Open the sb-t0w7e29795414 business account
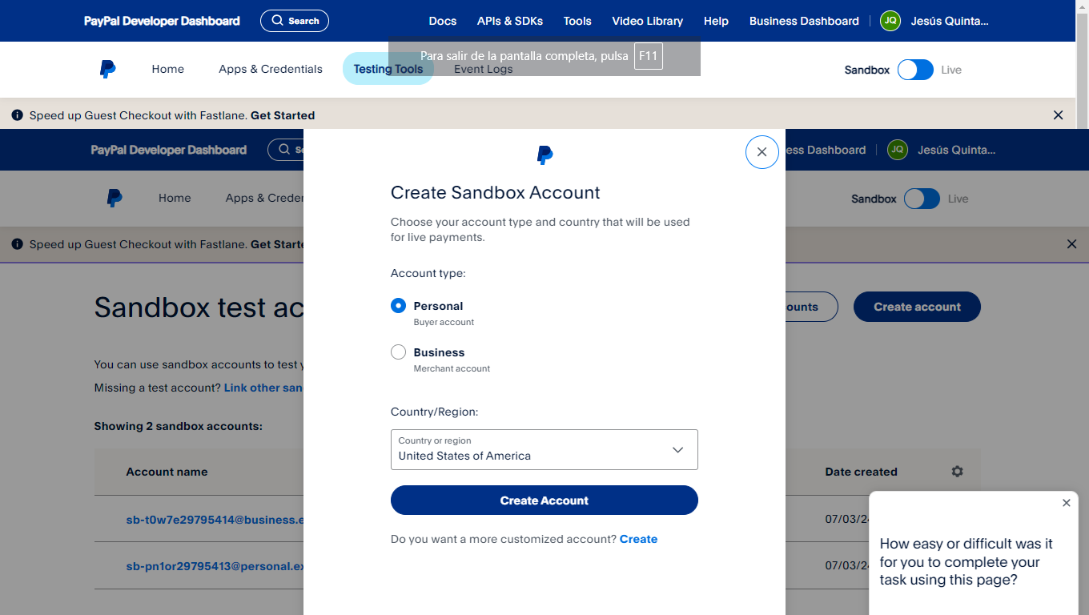 tap(215, 520)
